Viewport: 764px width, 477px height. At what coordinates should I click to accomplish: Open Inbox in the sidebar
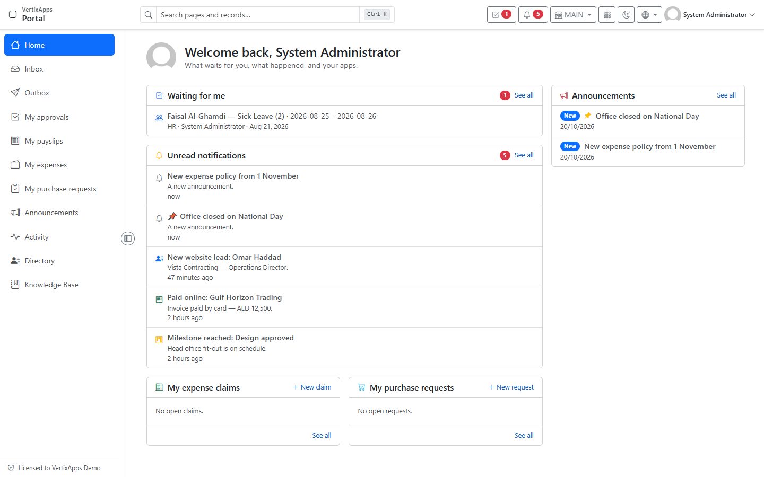coord(59,69)
